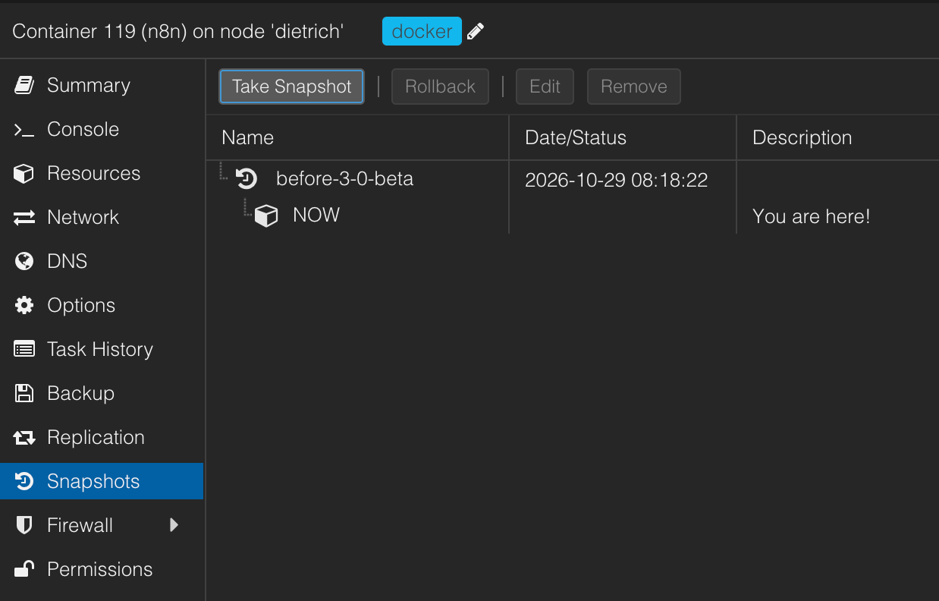Click the Description column header
The image size is (939, 601).
point(838,137)
